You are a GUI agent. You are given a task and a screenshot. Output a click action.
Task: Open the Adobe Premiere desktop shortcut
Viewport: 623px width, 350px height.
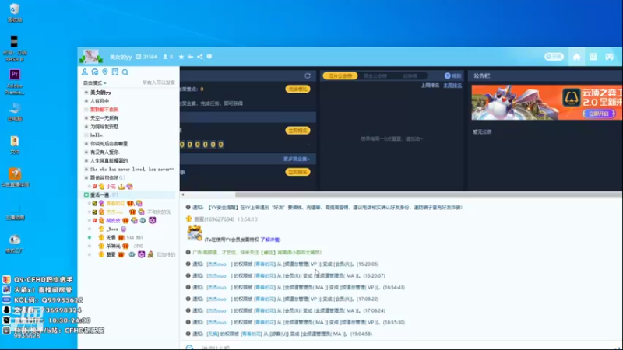[x=14, y=82]
